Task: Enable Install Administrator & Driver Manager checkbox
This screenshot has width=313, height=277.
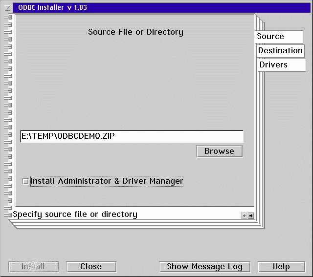Action: [x=25, y=181]
